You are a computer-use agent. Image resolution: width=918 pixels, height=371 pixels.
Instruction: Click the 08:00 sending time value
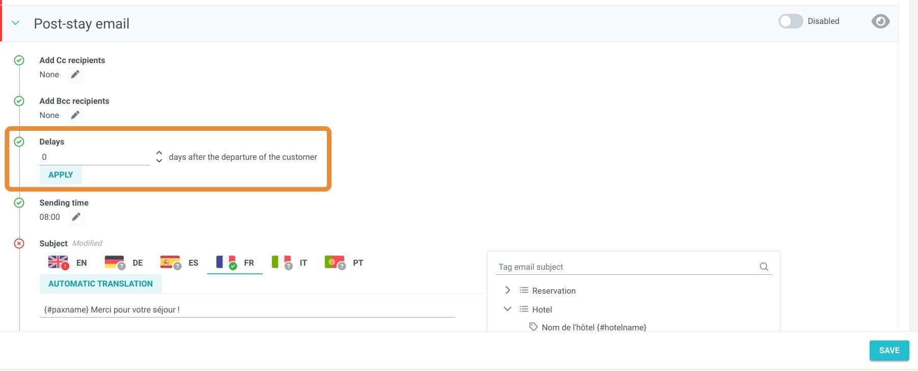point(50,217)
